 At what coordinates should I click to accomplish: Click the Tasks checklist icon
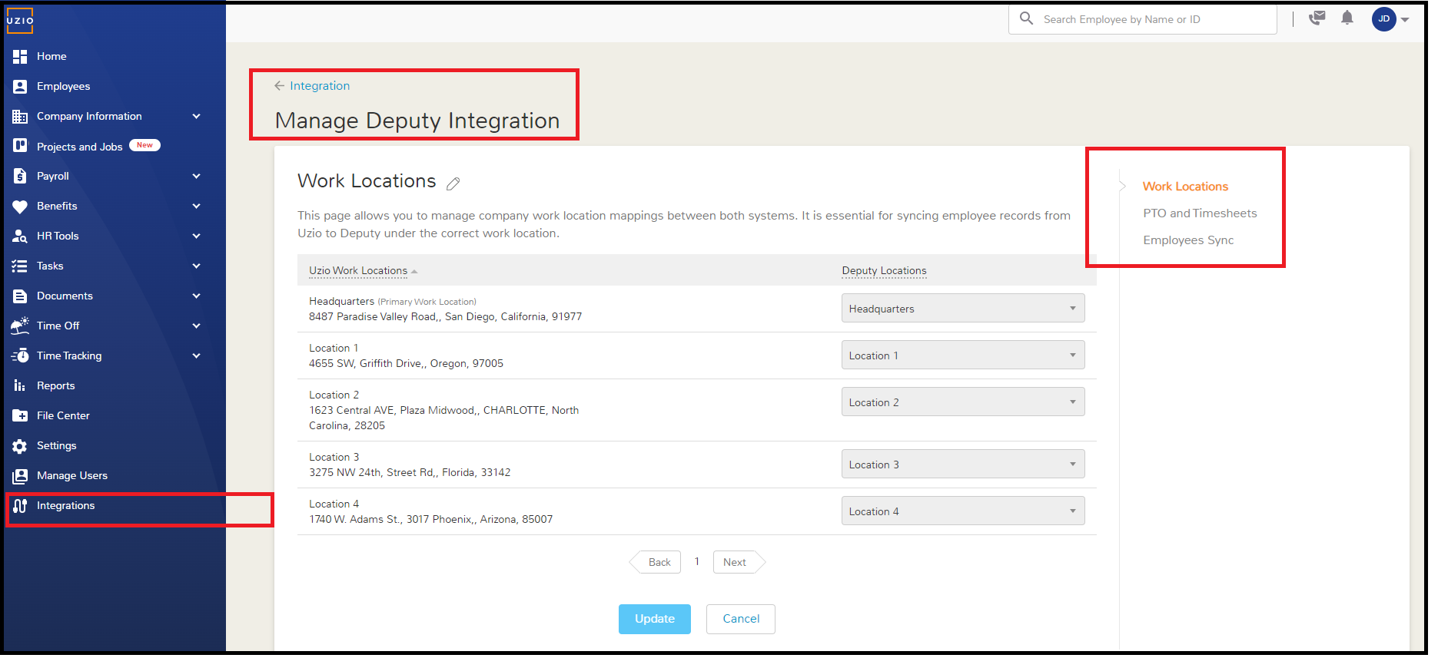coord(20,266)
